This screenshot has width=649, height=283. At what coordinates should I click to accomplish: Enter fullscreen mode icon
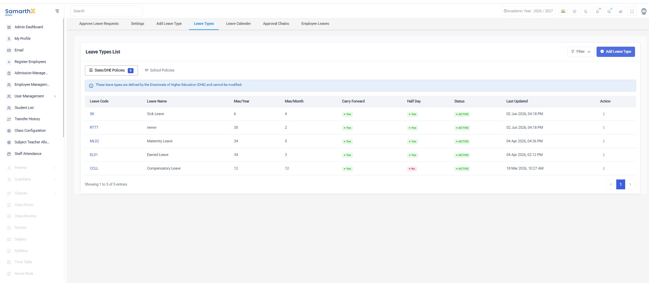pyautogui.click(x=632, y=11)
